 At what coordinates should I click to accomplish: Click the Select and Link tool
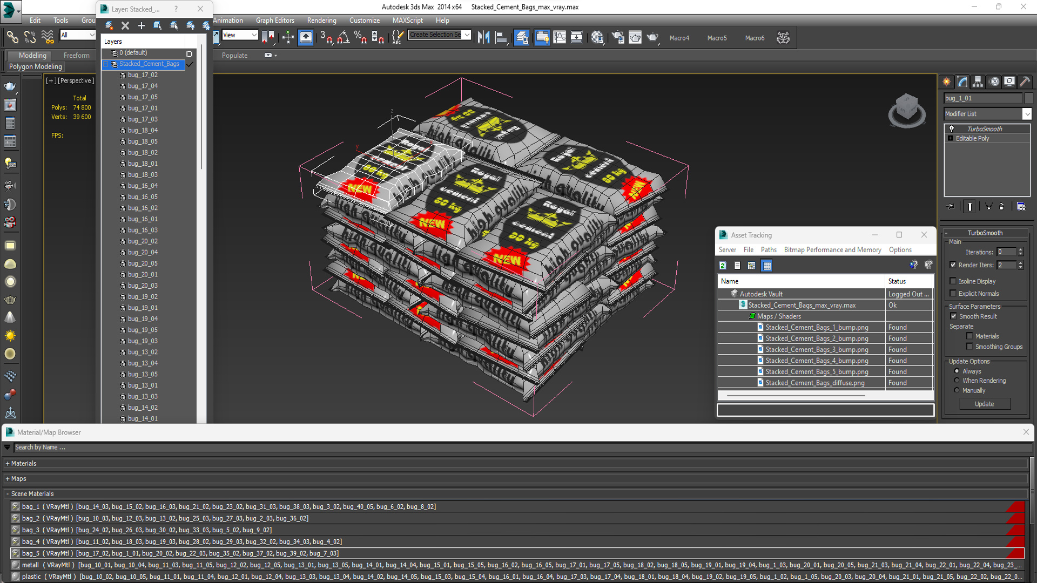(12, 37)
